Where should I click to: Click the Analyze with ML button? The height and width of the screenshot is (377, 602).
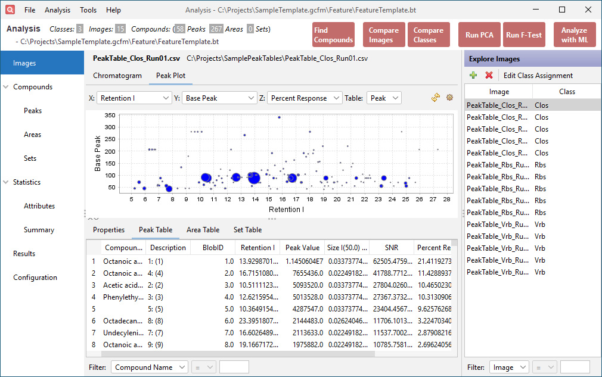(574, 35)
